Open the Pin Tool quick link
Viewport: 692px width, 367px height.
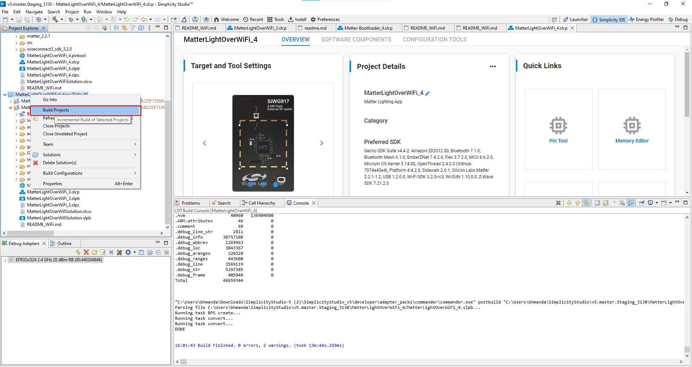[x=558, y=130]
